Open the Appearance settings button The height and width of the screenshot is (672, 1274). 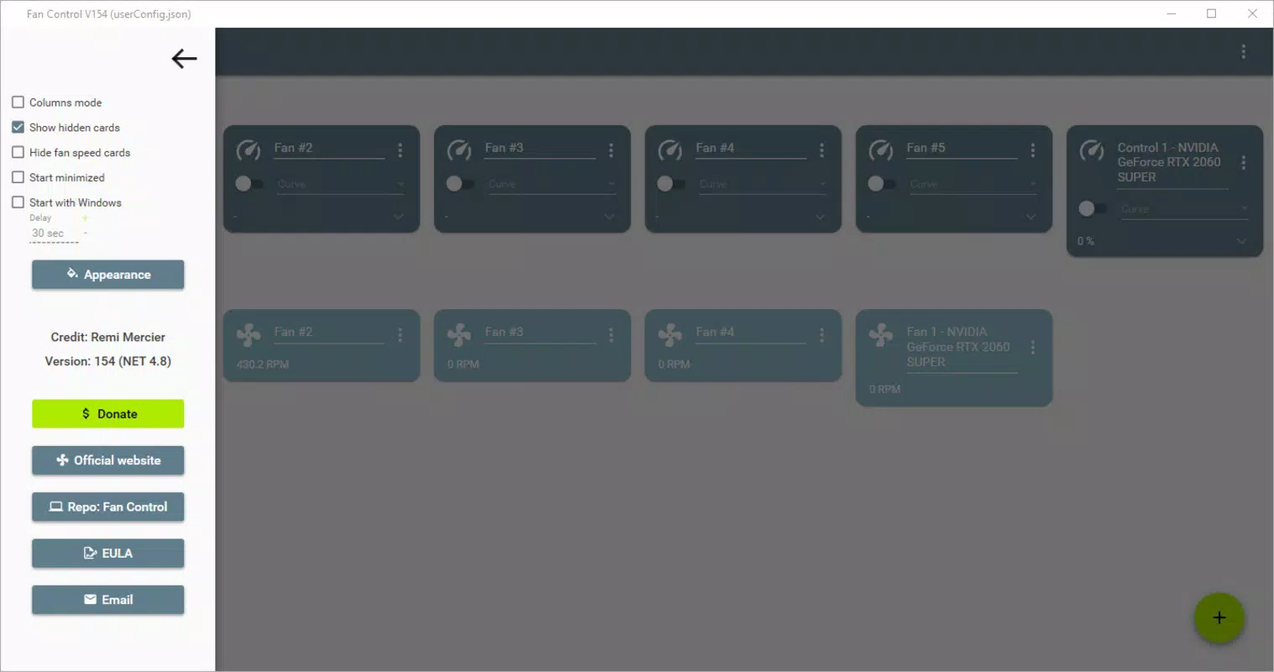point(107,275)
